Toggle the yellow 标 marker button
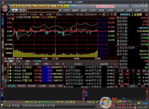The image size is (149, 109). (x=104, y=14)
